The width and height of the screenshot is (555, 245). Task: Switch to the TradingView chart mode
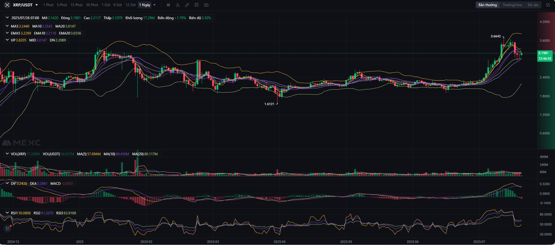[512, 5]
